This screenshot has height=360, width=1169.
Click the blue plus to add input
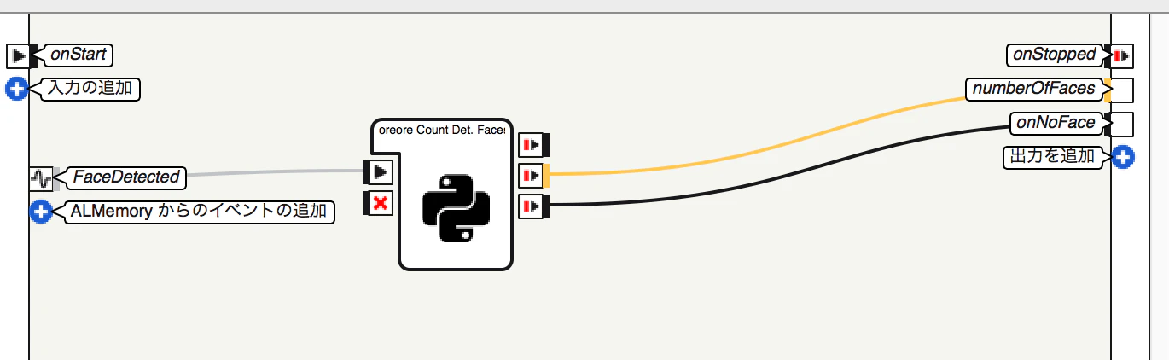point(17,88)
